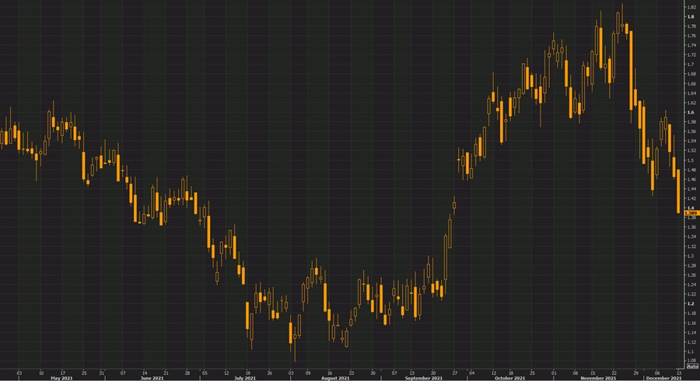Select the 'June 2021' month label
The image size is (700, 381).
(152, 379)
